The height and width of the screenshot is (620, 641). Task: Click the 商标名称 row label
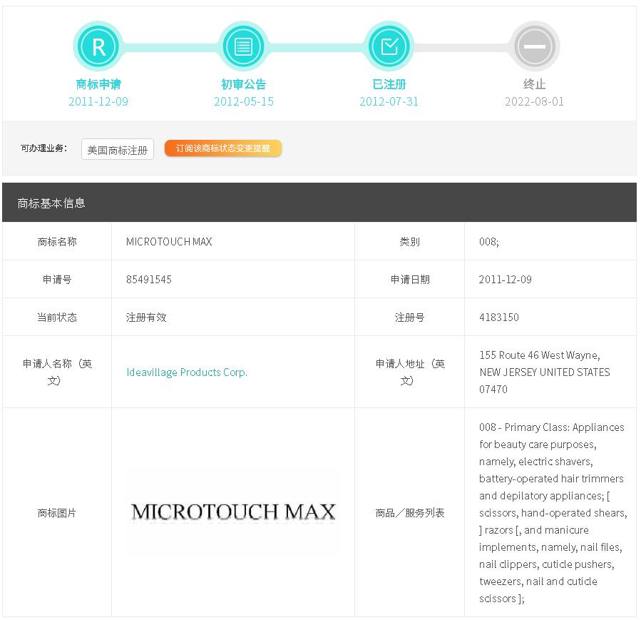click(x=57, y=242)
